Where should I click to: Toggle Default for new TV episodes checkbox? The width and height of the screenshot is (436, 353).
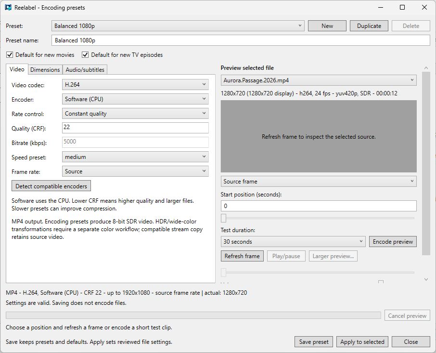[x=85, y=55]
